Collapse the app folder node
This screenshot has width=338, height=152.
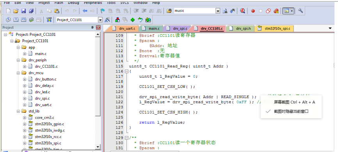18,47
